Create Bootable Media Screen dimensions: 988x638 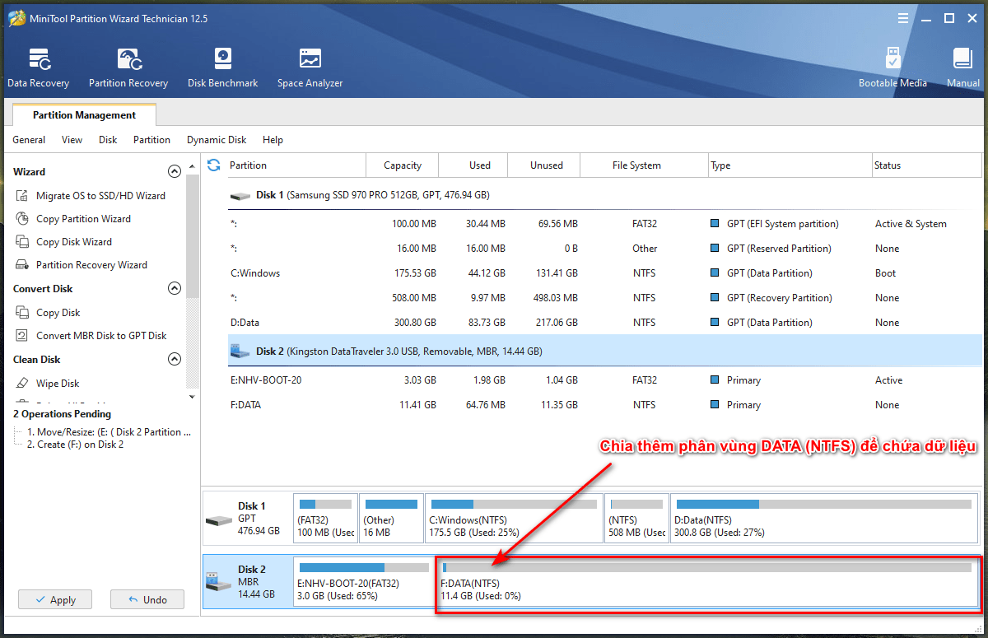click(892, 68)
